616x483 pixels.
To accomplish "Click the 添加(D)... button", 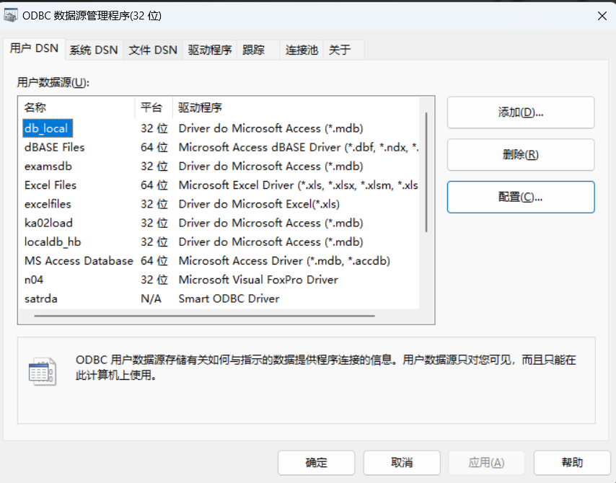I will click(521, 112).
